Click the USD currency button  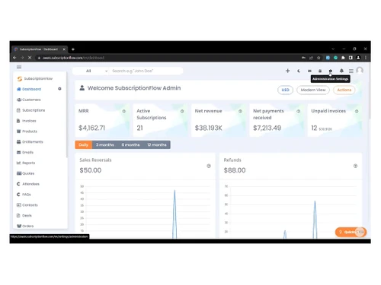pos(285,90)
